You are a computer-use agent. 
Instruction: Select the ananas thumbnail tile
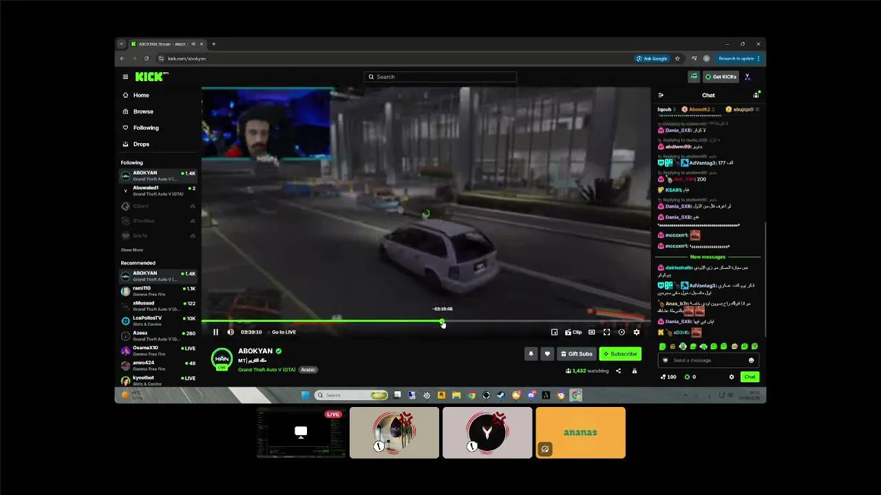point(581,432)
